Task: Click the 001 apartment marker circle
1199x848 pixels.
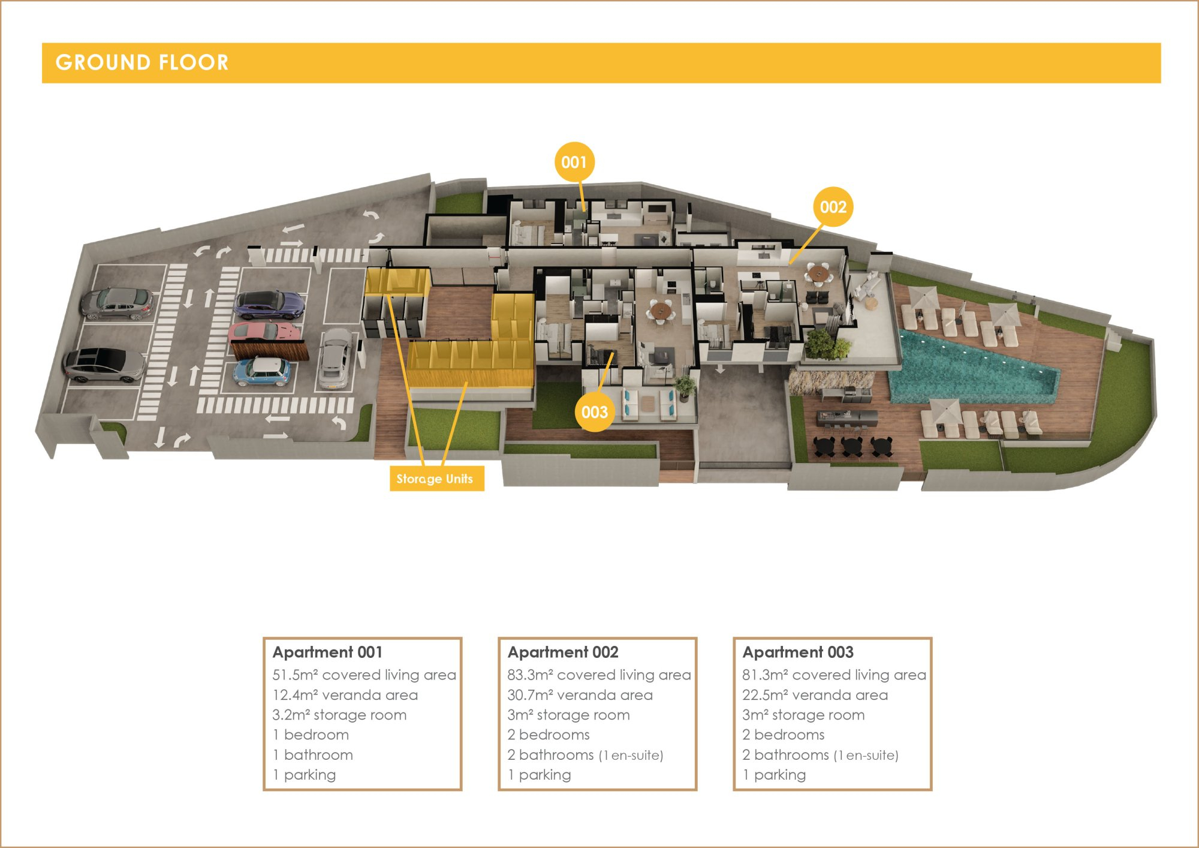Action: (x=574, y=162)
